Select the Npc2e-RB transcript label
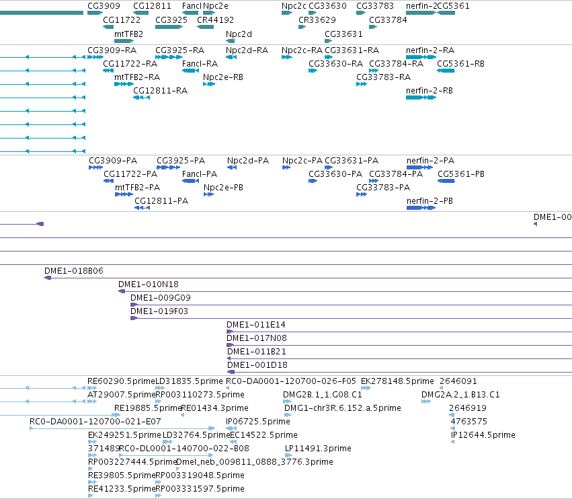 pos(223,77)
